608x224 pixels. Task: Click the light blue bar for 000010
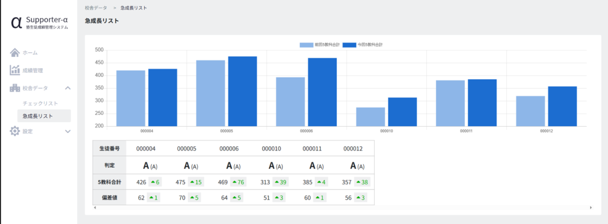(370, 117)
